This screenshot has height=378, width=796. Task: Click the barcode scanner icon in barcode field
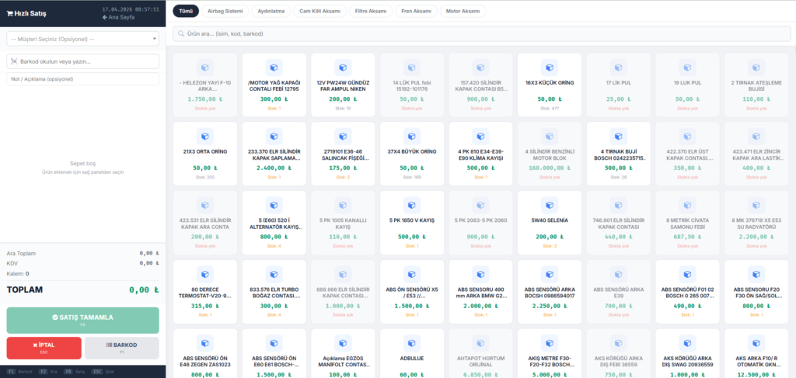point(13,61)
